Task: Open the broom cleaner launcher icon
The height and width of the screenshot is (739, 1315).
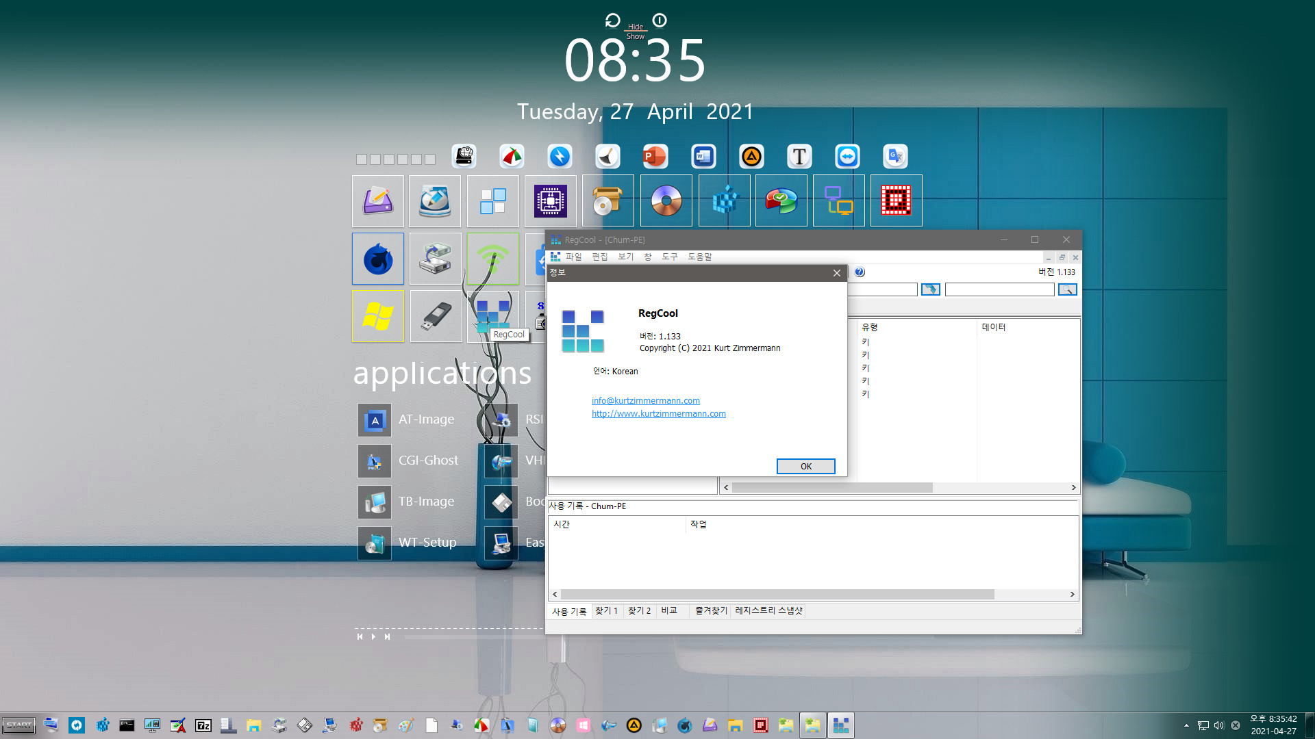Action: 608,157
